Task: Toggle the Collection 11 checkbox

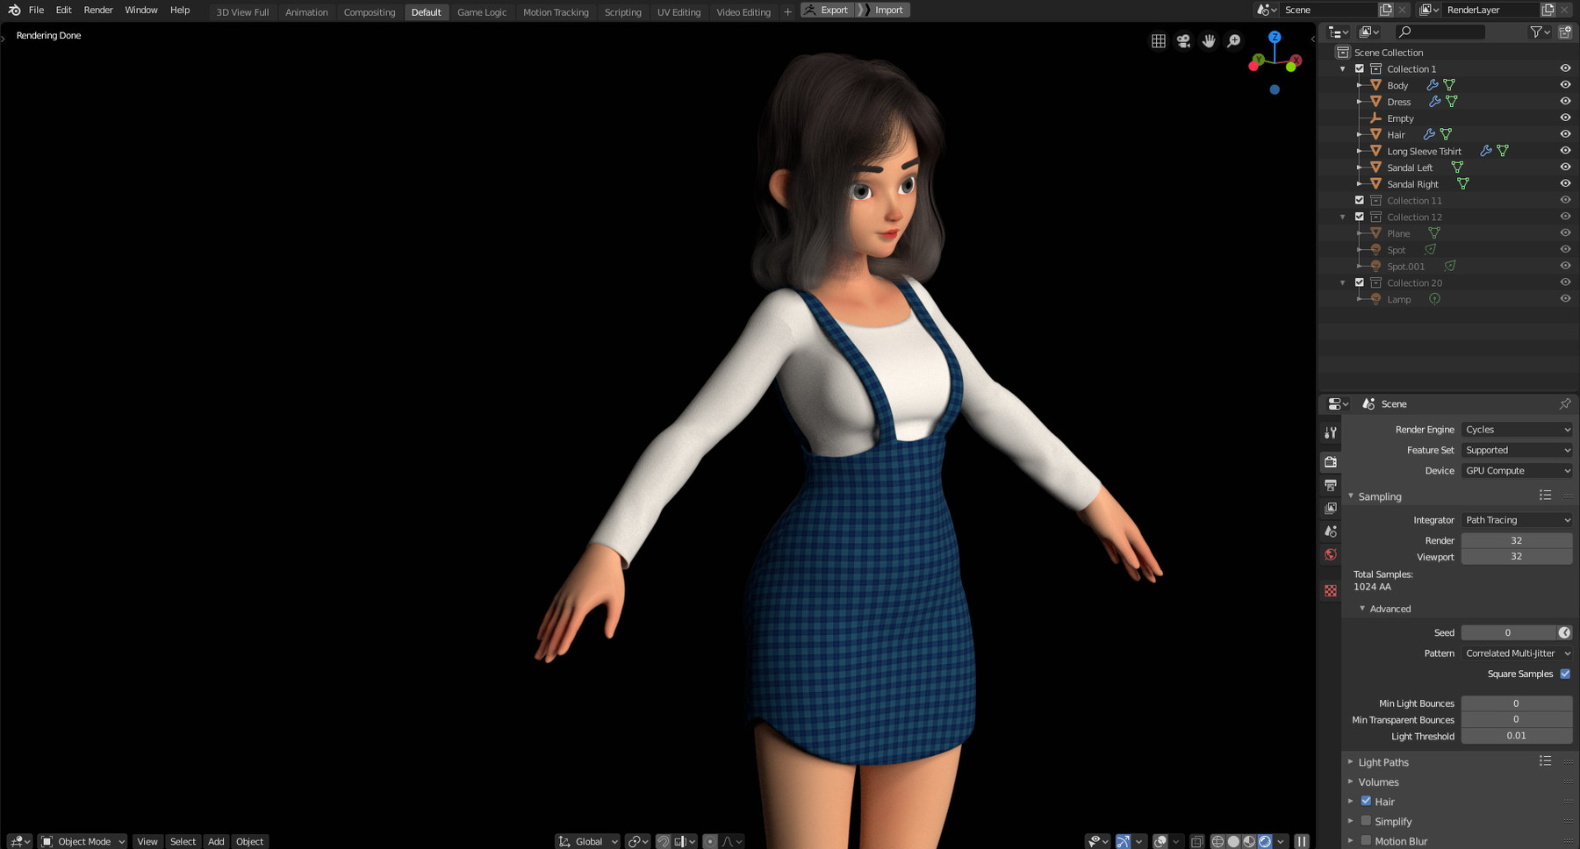Action: pos(1360,200)
